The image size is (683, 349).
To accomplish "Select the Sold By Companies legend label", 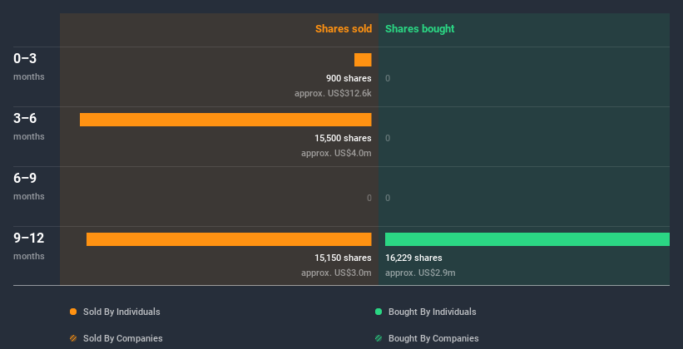I will coord(123,338).
